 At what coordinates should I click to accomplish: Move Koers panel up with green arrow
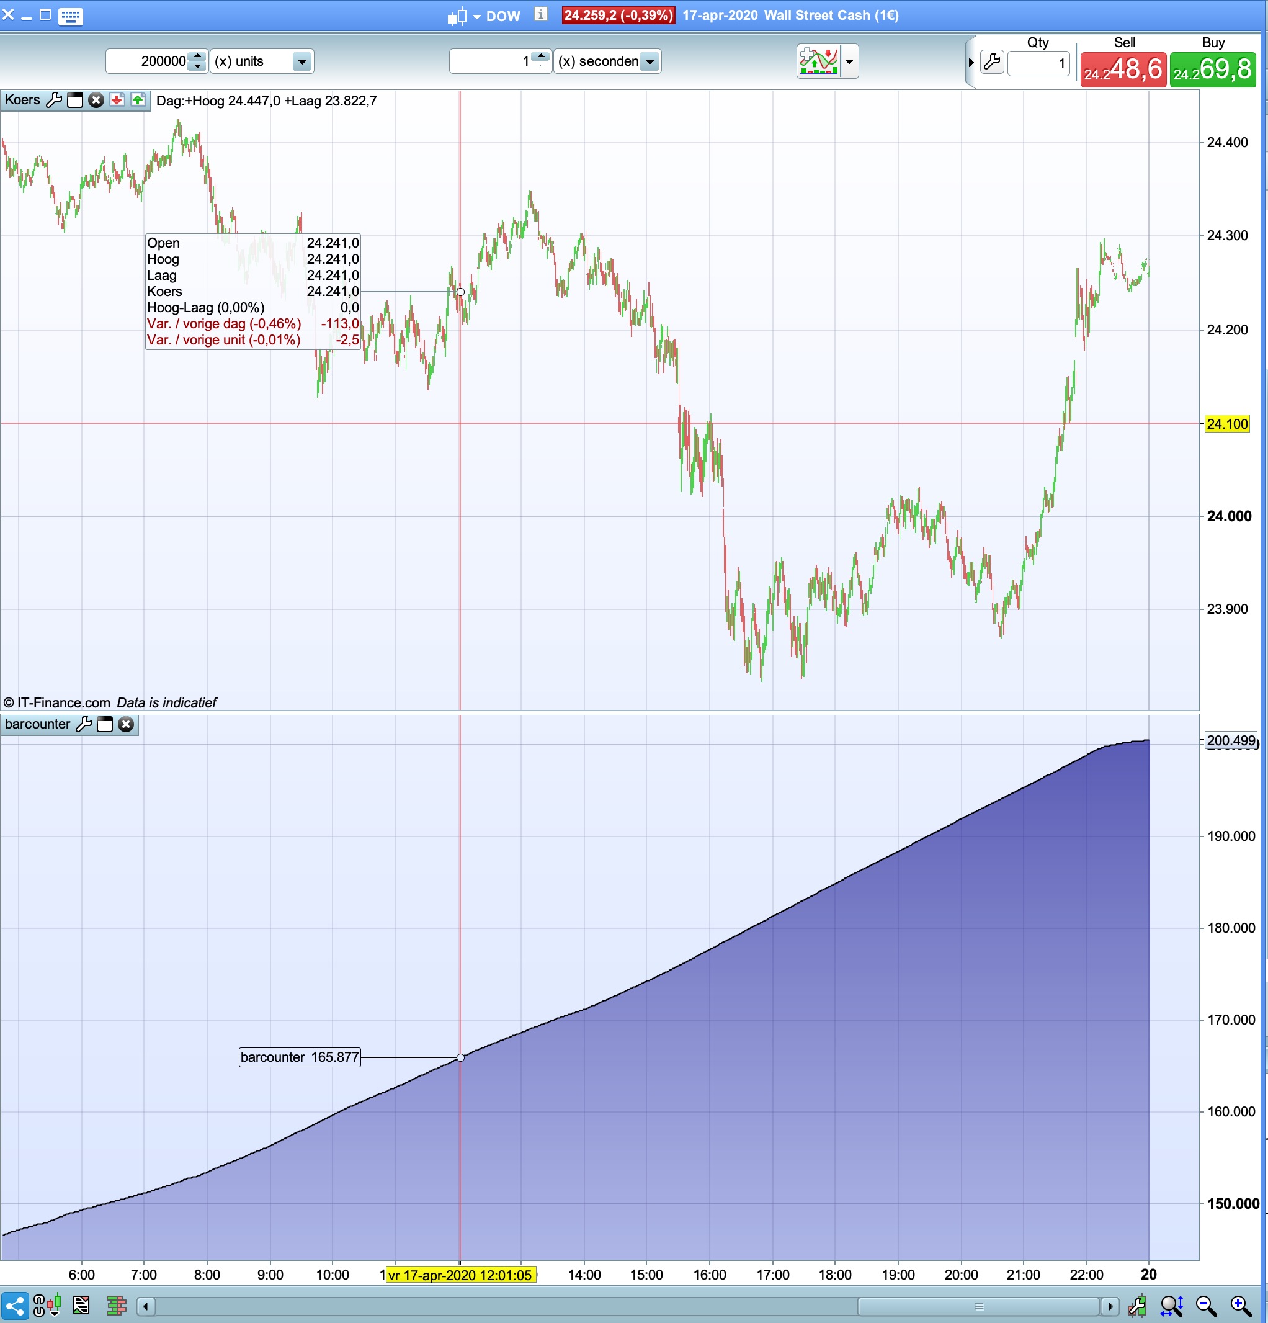[138, 101]
